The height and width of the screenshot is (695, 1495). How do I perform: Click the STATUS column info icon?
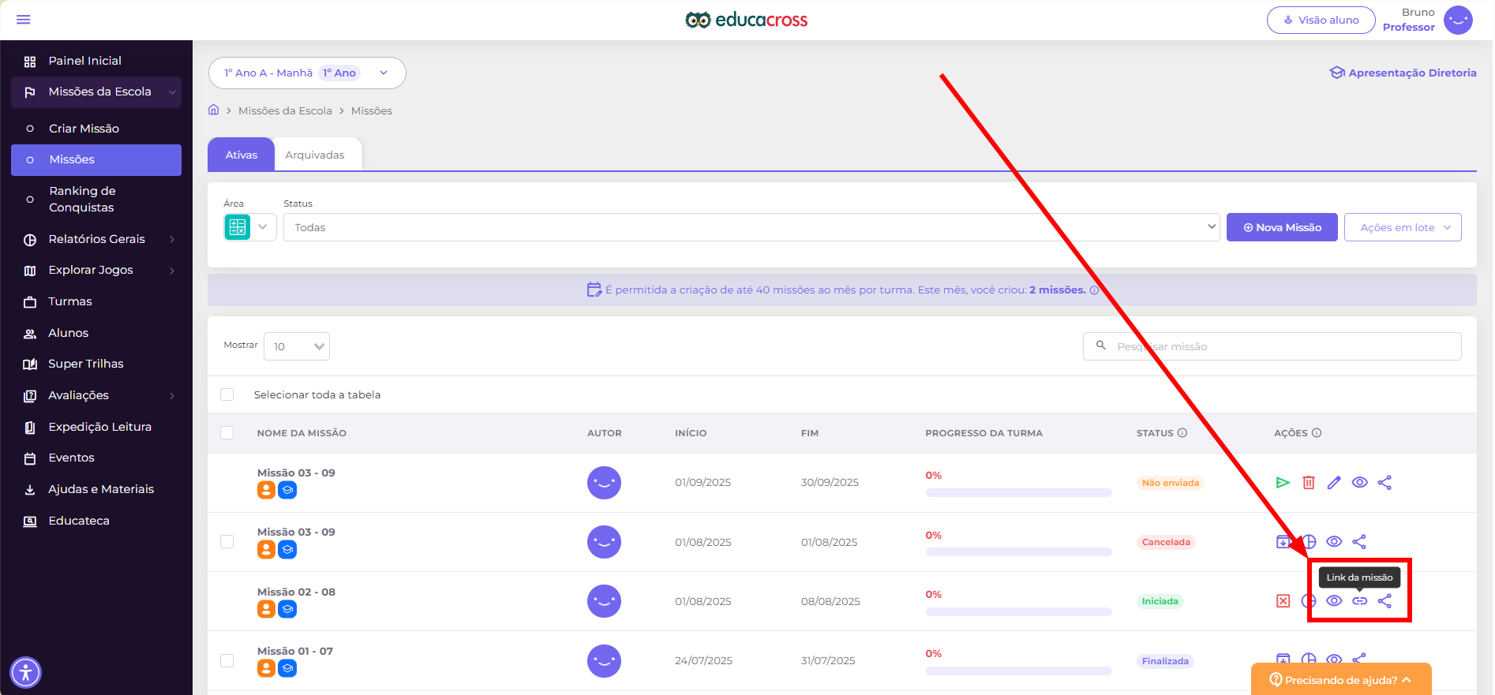point(1182,433)
